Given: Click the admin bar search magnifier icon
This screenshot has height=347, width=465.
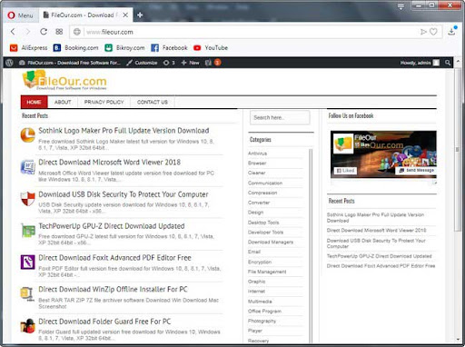Looking at the screenshot, I should click(448, 63).
